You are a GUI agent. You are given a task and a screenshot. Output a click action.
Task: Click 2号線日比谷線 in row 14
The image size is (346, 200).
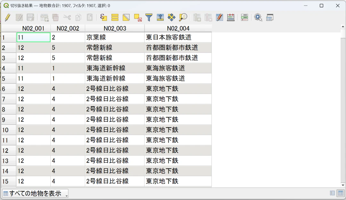pos(115,171)
